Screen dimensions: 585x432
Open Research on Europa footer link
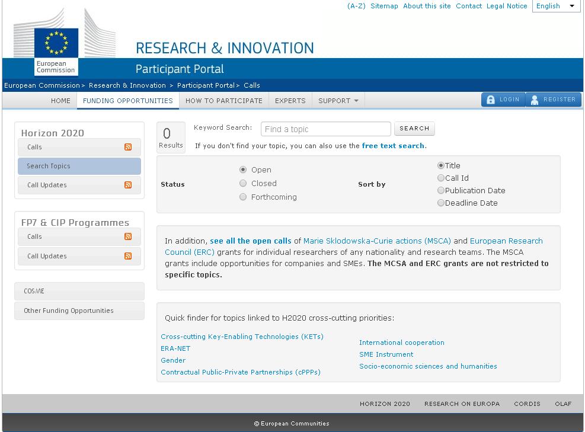pyautogui.click(x=462, y=404)
